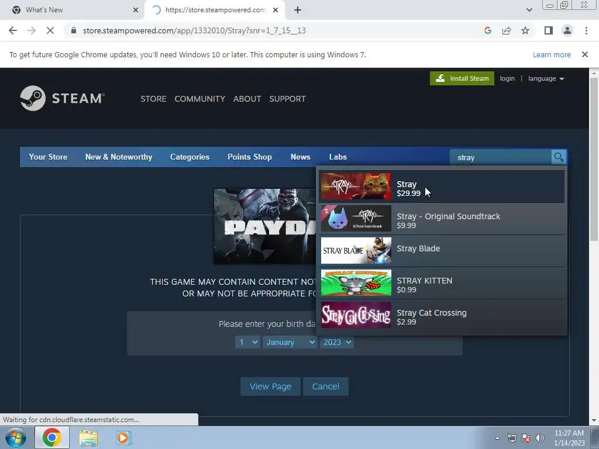Stop loading with the X reload button
This screenshot has height=449, width=599.
(x=50, y=30)
